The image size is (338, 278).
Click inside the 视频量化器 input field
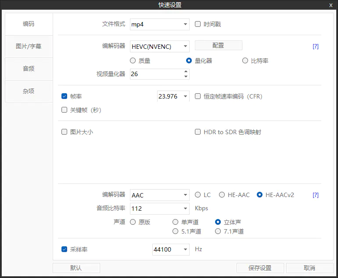click(156, 74)
